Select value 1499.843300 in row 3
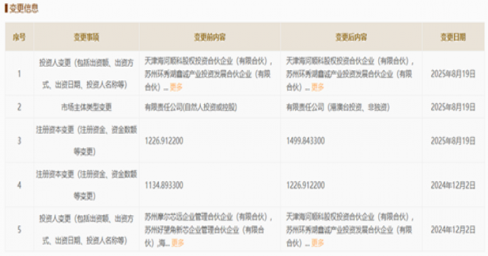This screenshot has width=488, height=256. coord(305,141)
